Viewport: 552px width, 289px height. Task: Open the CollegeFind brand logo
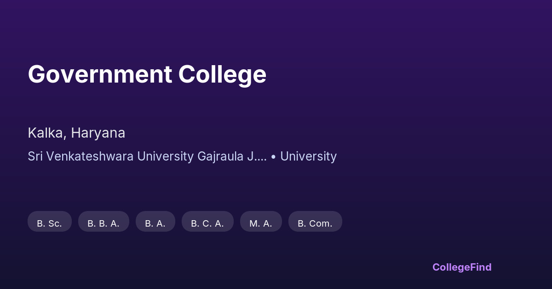pyautogui.click(x=462, y=267)
